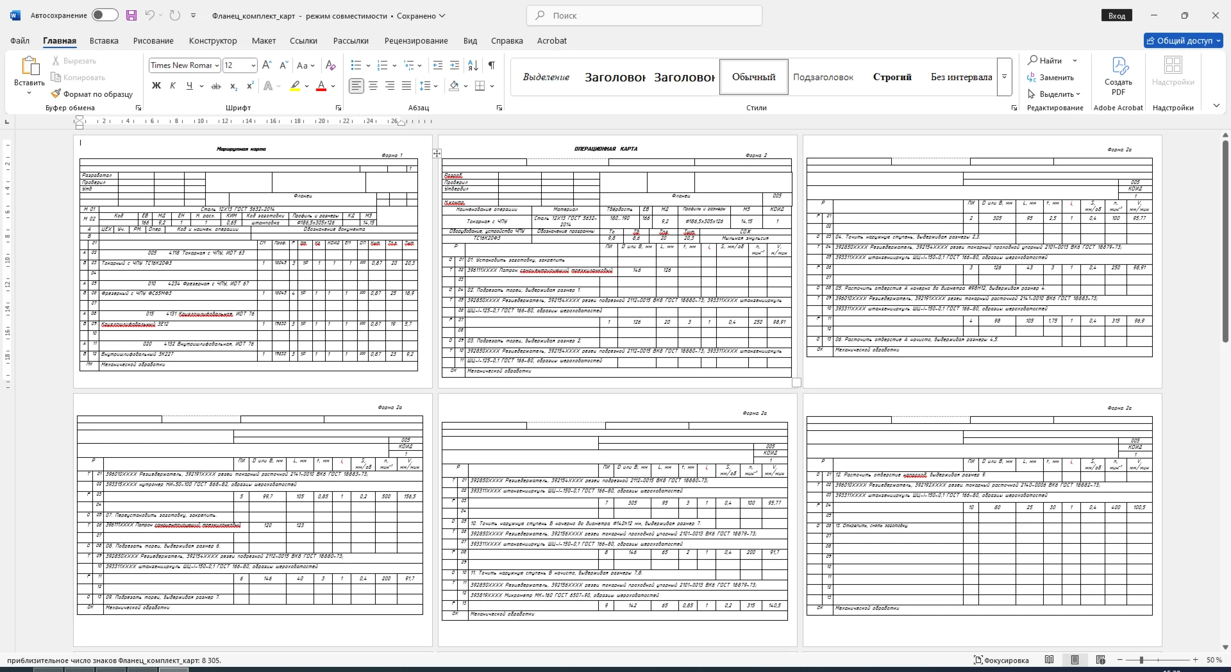Center align text
The height and width of the screenshot is (672, 1231).
point(373,86)
